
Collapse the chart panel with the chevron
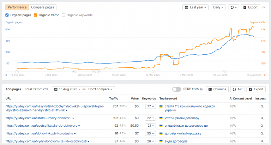tap(264, 7)
